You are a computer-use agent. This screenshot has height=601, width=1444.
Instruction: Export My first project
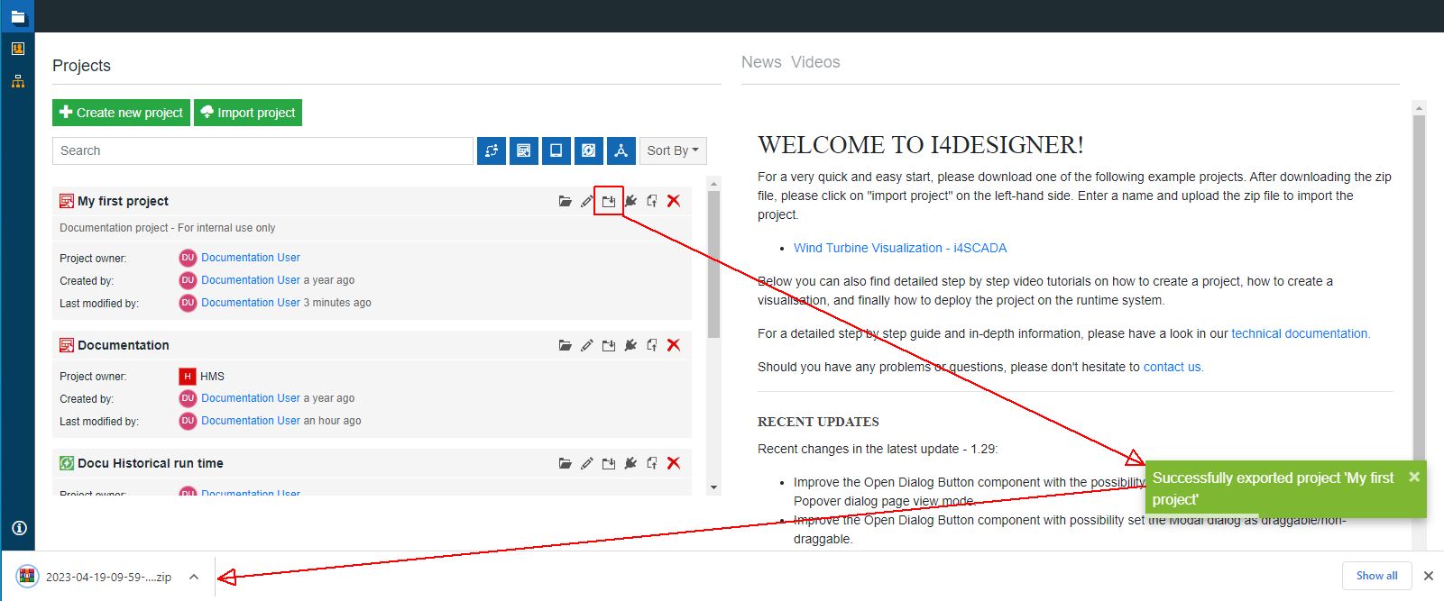(x=609, y=201)
